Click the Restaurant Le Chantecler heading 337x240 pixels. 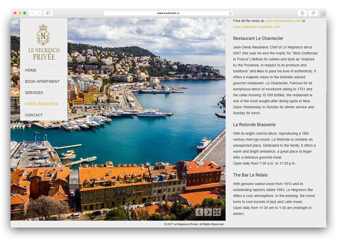click(258, 38)
